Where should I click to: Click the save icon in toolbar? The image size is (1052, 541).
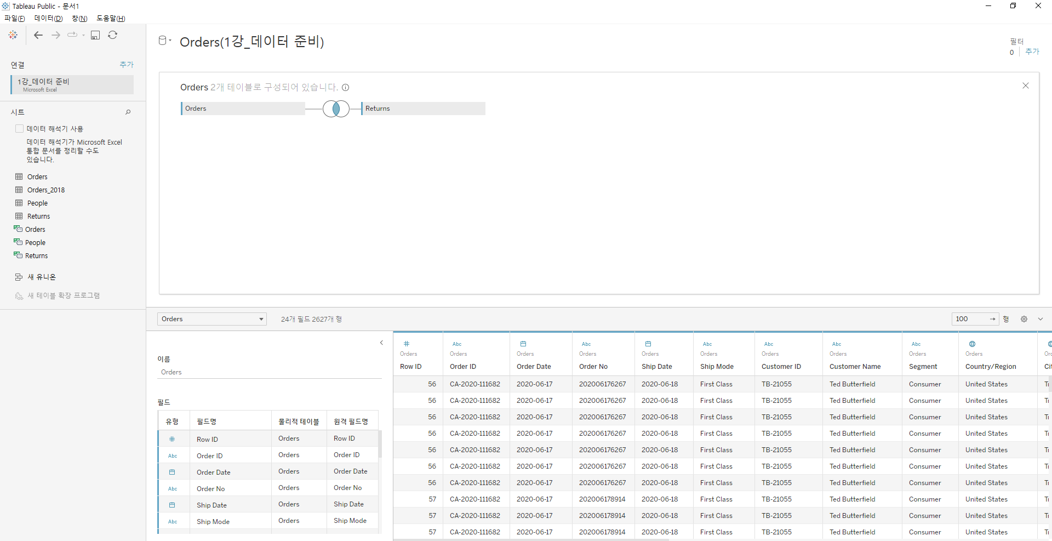(x=95, y=35)
